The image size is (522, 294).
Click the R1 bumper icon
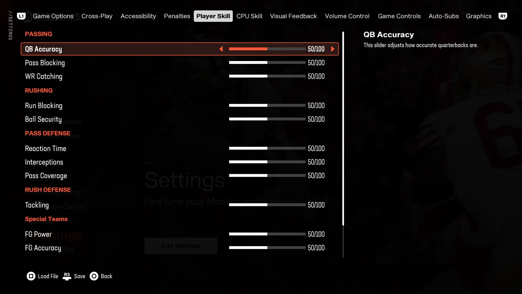point(503,16)
